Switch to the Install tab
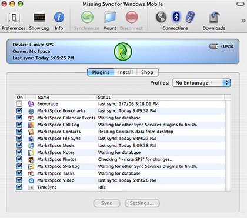The image size is (247, 218). [x=125, y=72]
